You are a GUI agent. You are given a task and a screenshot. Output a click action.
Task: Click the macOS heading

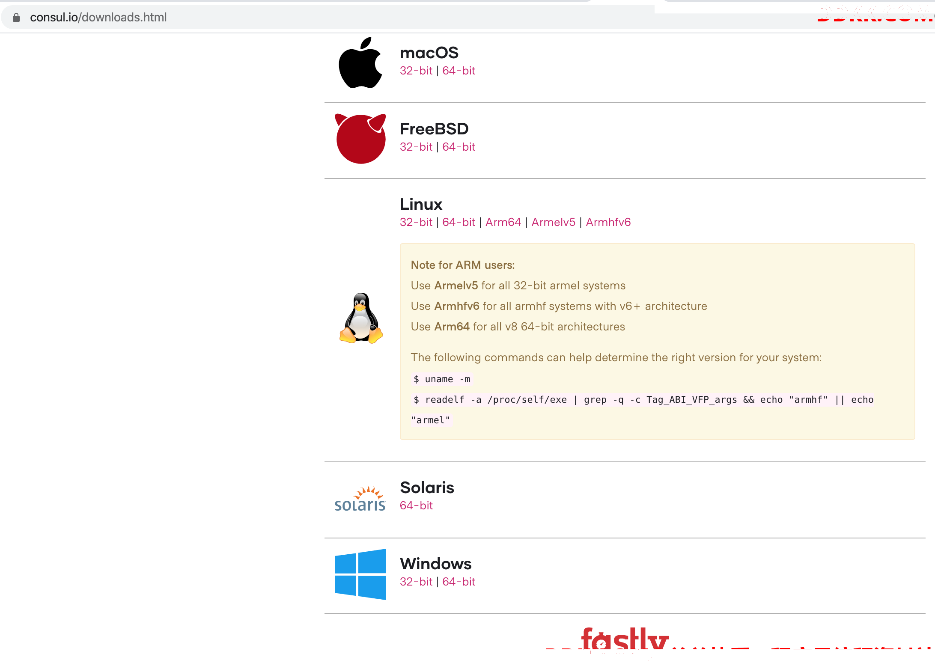[x=429, y=53]
